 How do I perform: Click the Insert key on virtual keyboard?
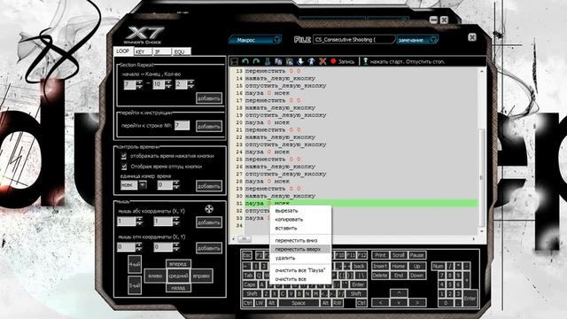click(x=380, y=266)
